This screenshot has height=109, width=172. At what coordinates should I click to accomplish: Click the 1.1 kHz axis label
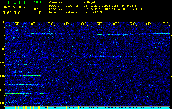2,35
